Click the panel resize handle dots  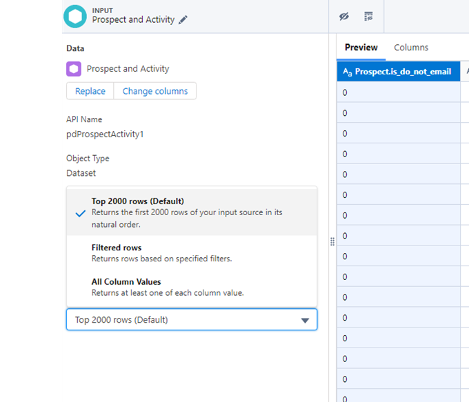(x=332, y=242)
